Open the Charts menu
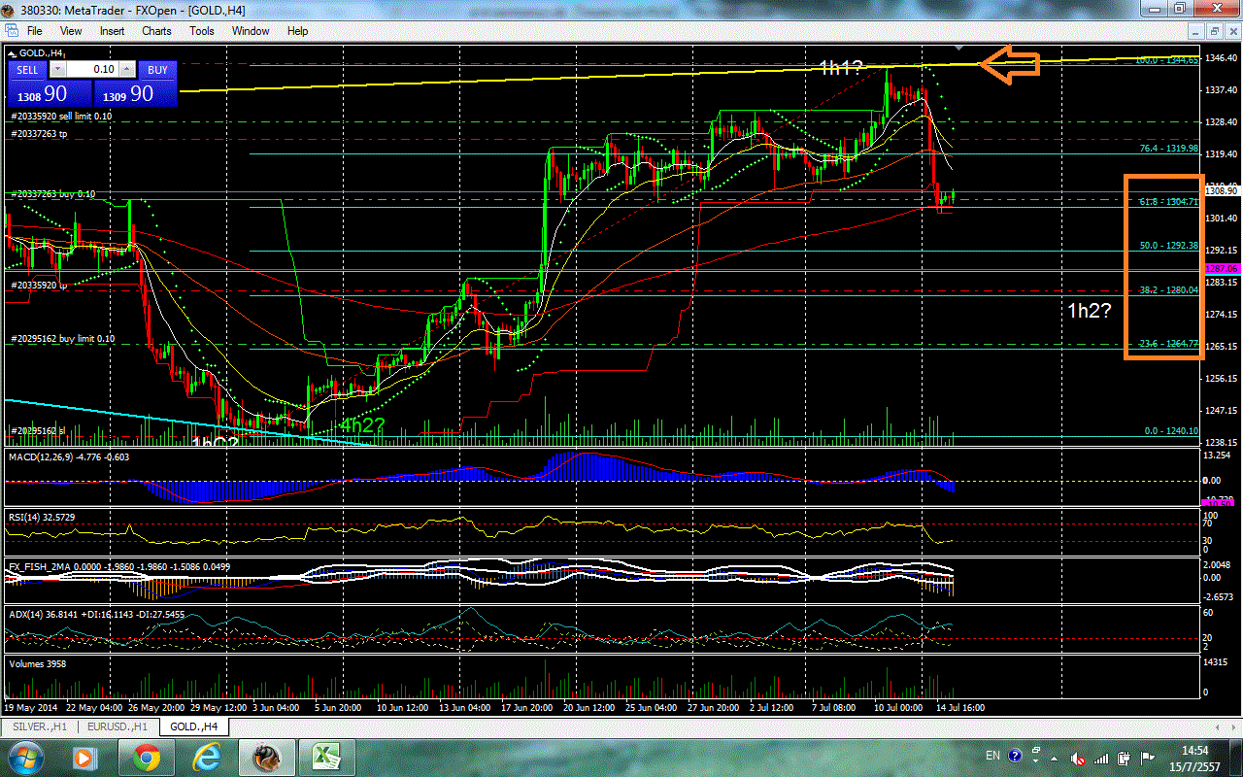Screen dimensions: 1243x777 (156, 31)
